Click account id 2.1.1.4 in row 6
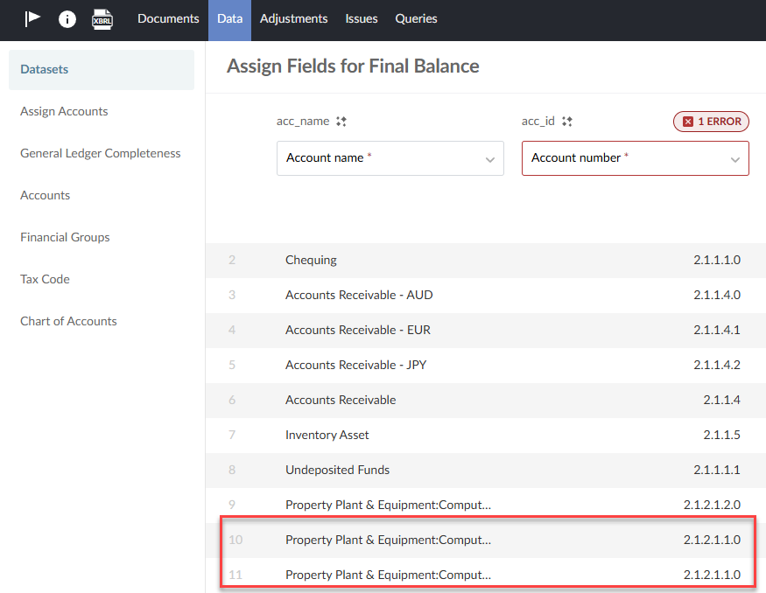Viewport: 766px width, 593px height. coord(721,401)
